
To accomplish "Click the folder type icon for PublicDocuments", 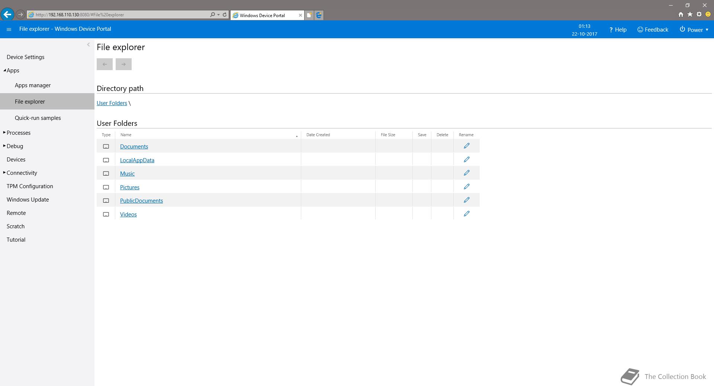I will (106, 201).
